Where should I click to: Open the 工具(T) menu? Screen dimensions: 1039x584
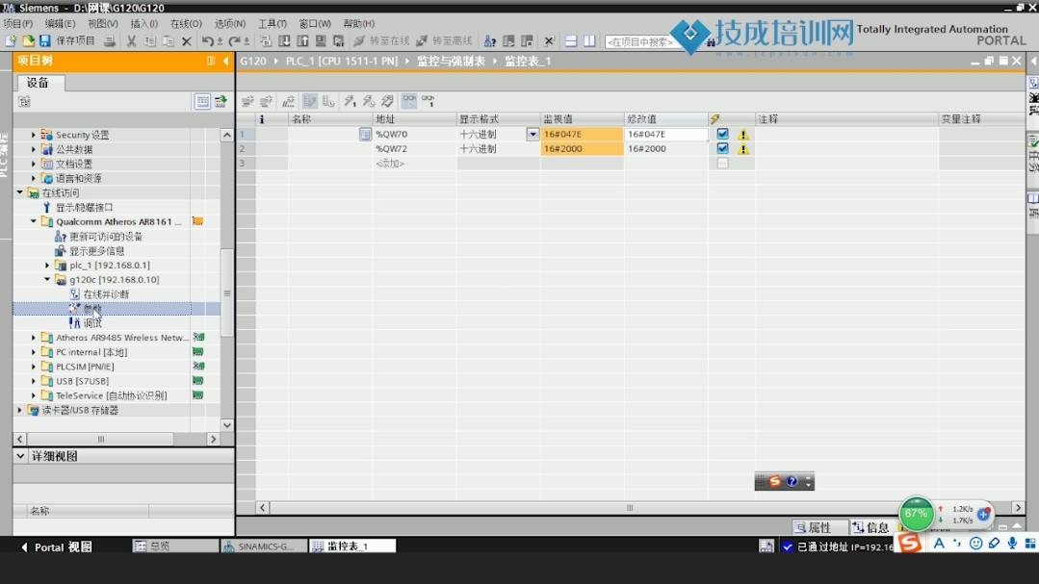pos(273,23)
